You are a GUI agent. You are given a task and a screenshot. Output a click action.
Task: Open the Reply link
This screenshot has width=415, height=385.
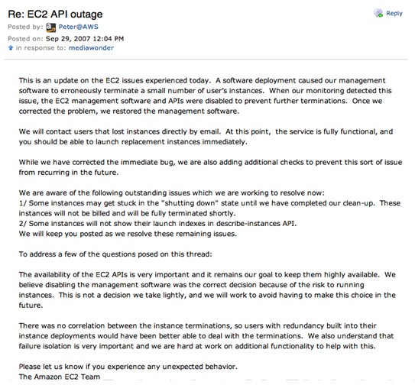click(x=394, y=13)
